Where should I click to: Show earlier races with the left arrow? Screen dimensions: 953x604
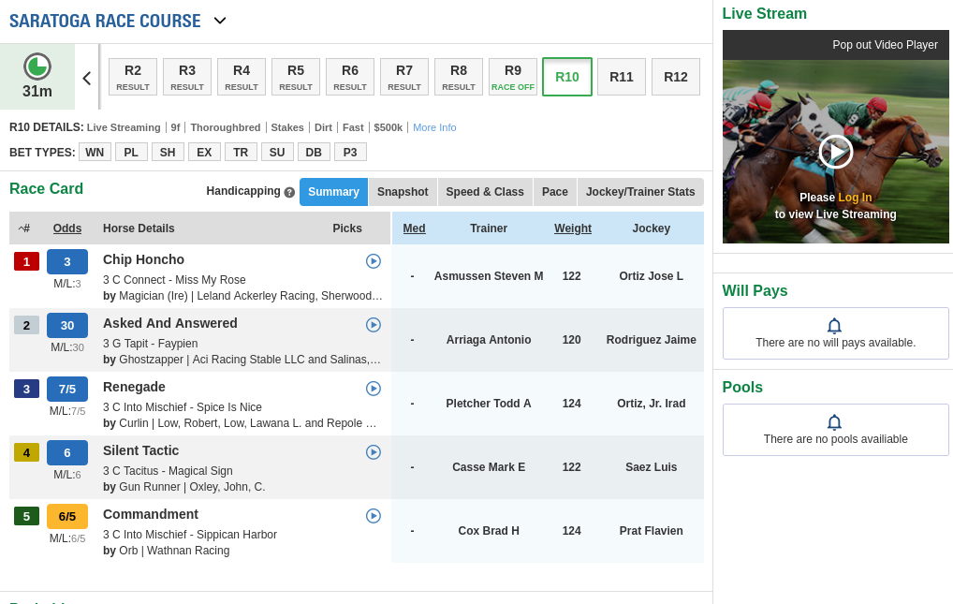pos(87,78)
